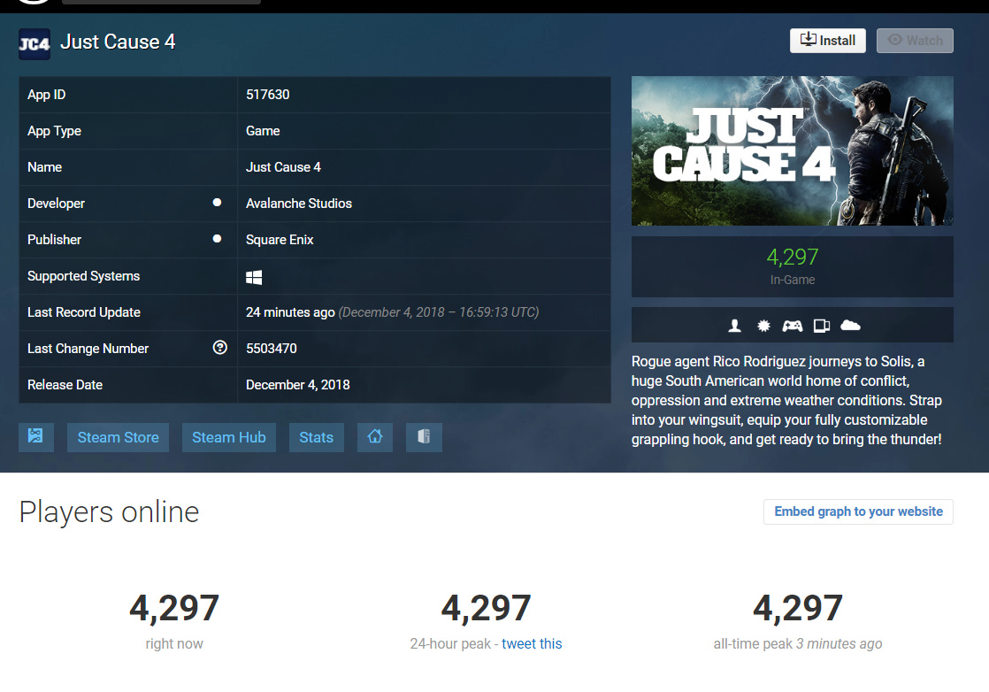The image size is (989, 692).
Task: Click the JC4 app logo icon
Action: pos(34,43)
